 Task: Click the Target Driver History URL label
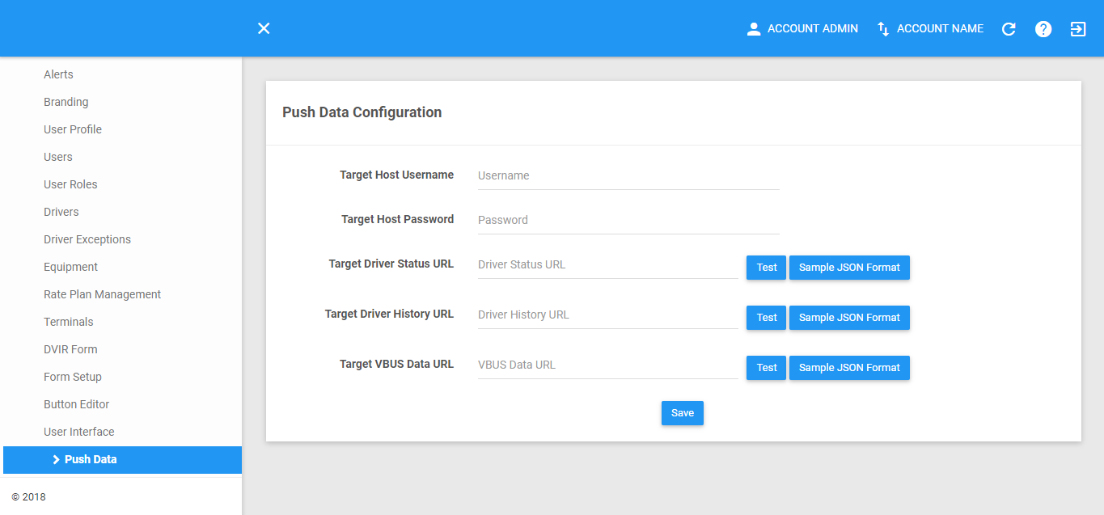(x=390, y=314)
